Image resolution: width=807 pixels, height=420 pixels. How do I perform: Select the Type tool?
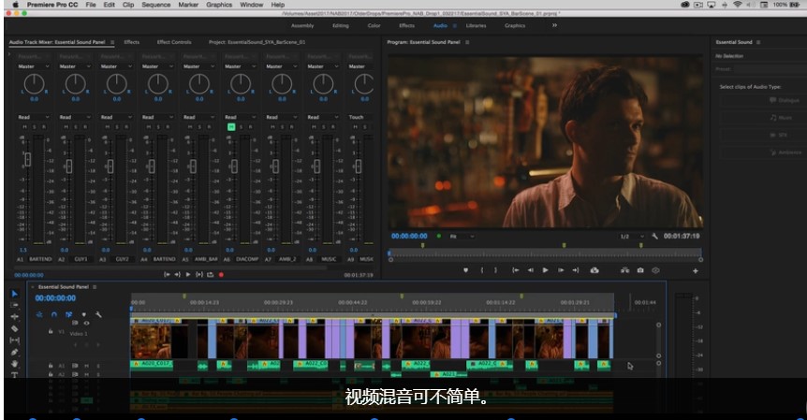(14, 375)
